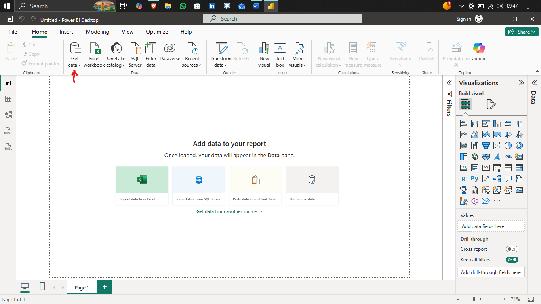Viewport: 541px width, 304px height.
Task: Expand the Filters pane
Action: click(449, 83)
